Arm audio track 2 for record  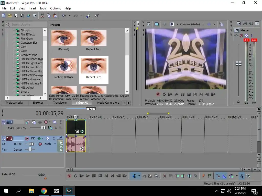[27, 139]
